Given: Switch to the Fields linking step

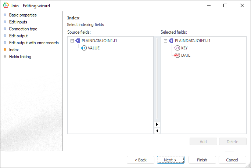Looking at the screenshot, I should (20, 57).
